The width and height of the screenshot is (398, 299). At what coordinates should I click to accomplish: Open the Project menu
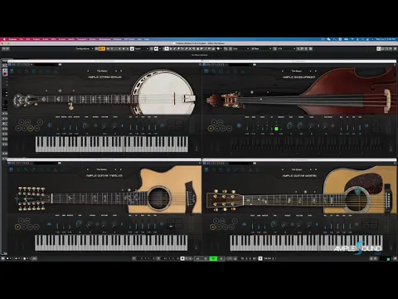[x=36, y=39]
